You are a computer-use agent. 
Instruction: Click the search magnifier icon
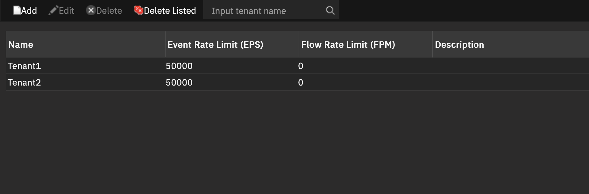[330, 10]
